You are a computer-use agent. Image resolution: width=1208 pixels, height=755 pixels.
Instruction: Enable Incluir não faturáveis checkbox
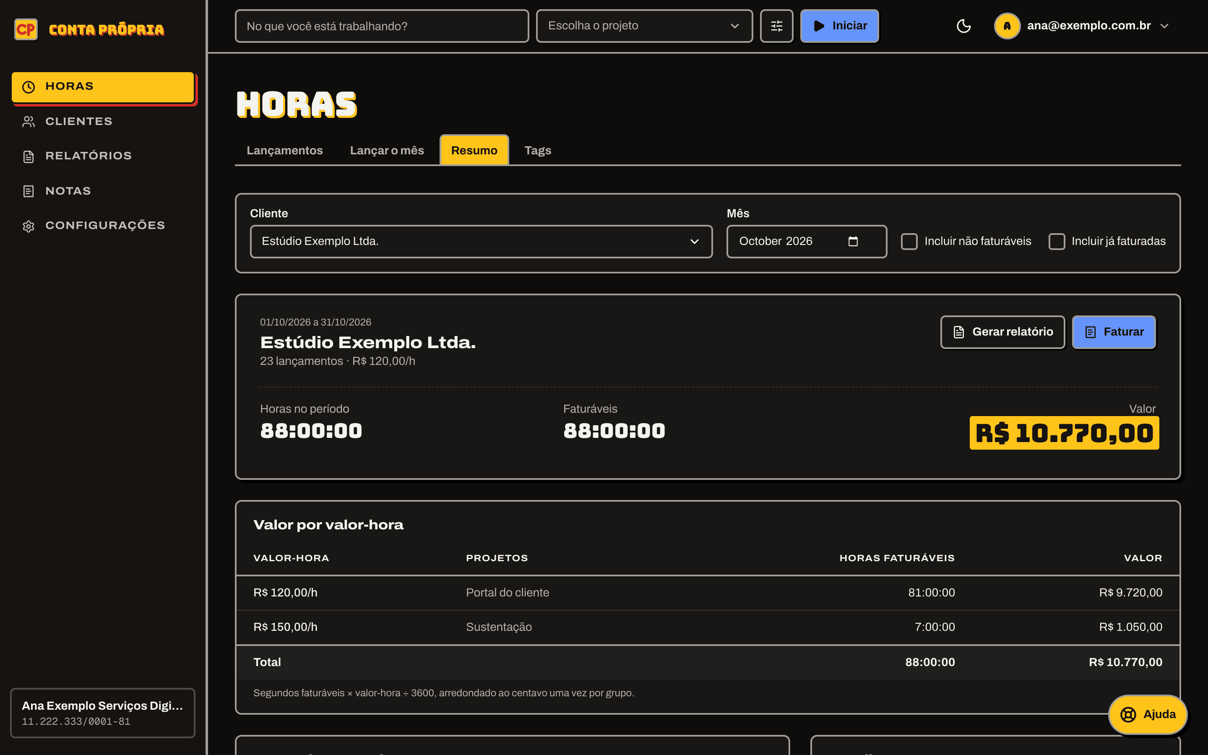pyautogui.click(x=909, y=241)
